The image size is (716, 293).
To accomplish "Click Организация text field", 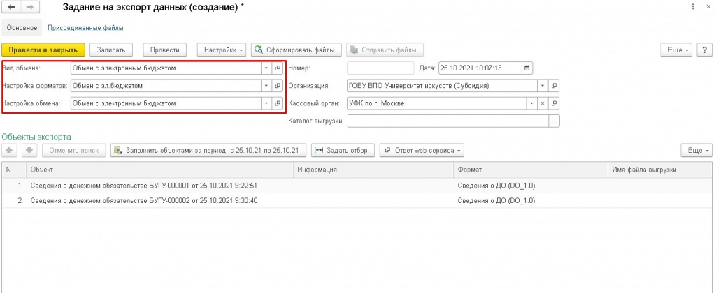I will [x=442, y=86].
